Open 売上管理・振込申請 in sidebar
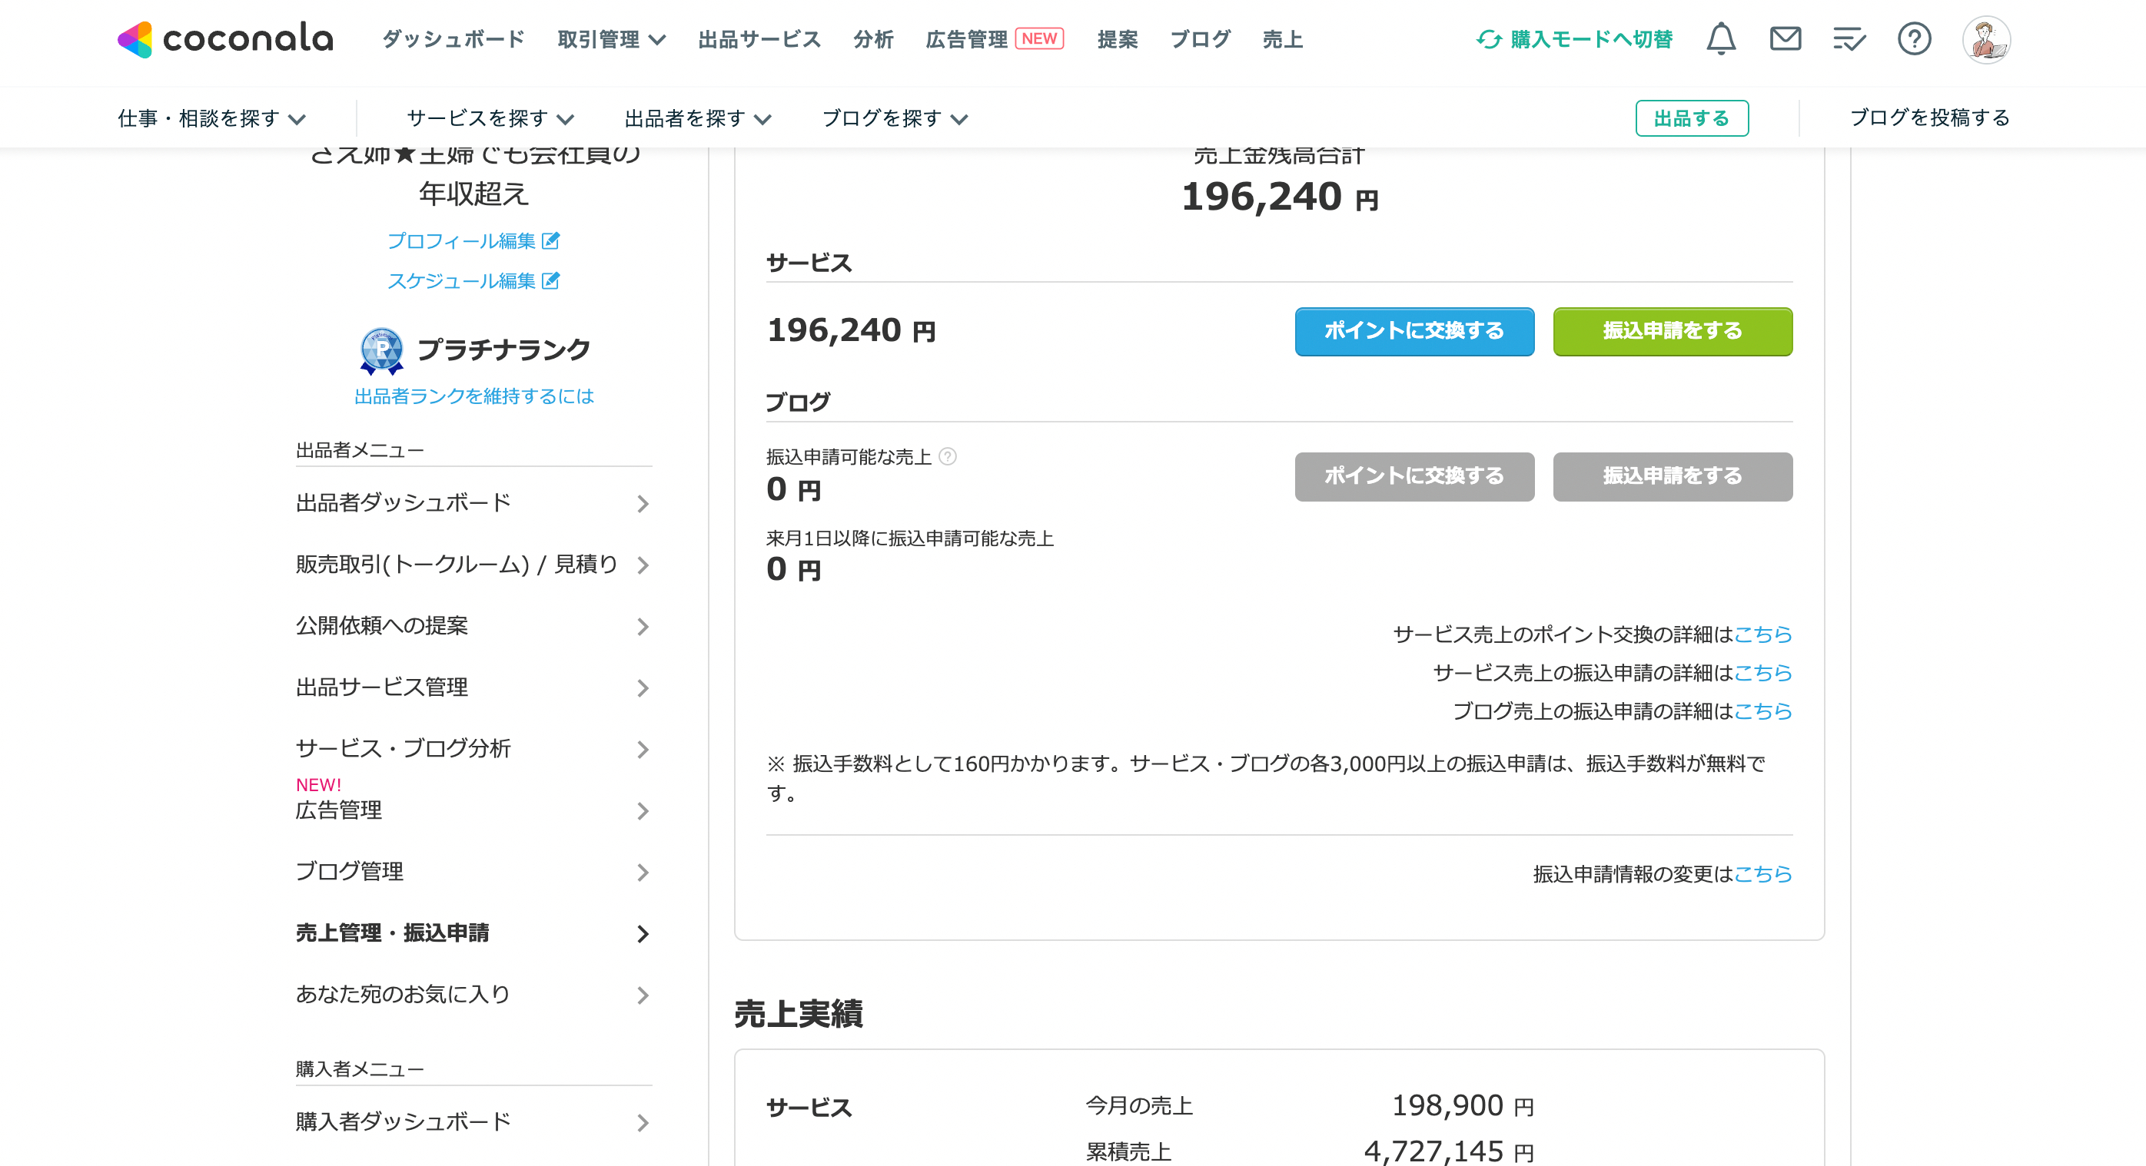The width and height of the screenshot is (2146, 1166). pyautogui.click(x=473, y=933)
